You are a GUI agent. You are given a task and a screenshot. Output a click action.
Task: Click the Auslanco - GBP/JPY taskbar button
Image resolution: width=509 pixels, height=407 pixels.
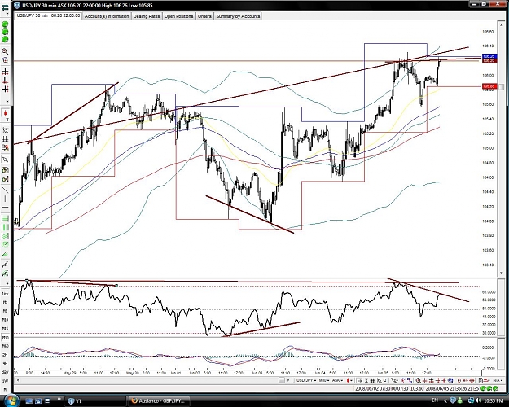click(x=160, y=401)
